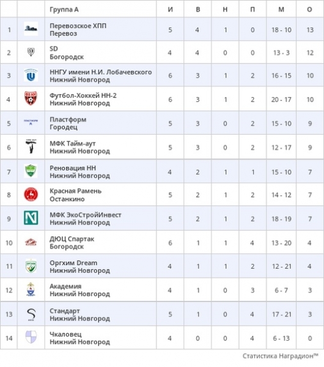Click the Группа А header label
This screenshot has width=324, height=367.
(64, 10)
